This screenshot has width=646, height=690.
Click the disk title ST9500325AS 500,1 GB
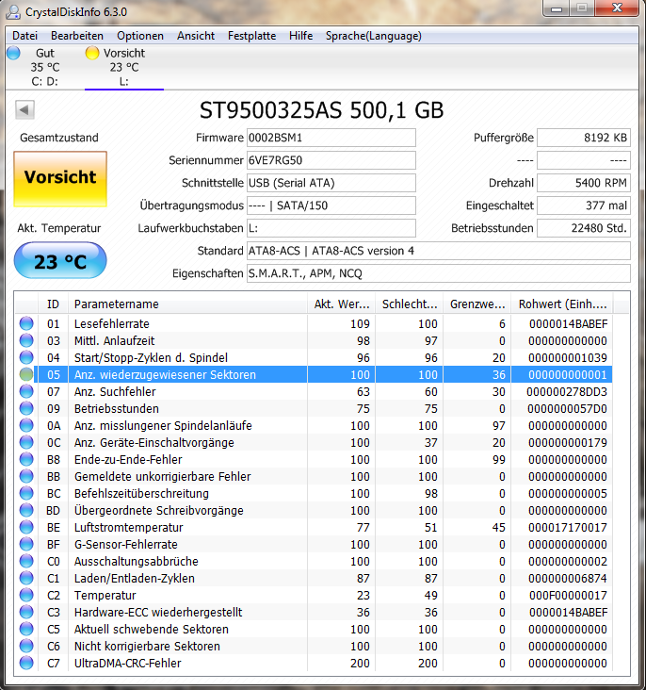pyautogui.click(x=321, y=110)
